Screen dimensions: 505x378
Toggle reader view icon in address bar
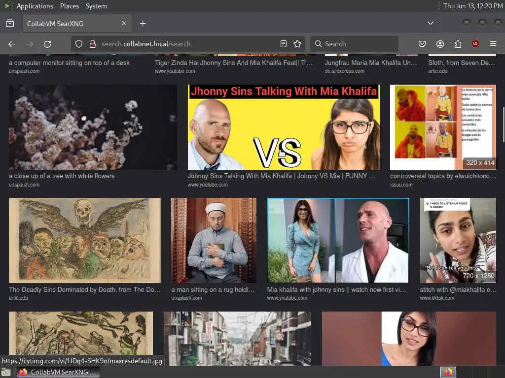tap(284, 44)
